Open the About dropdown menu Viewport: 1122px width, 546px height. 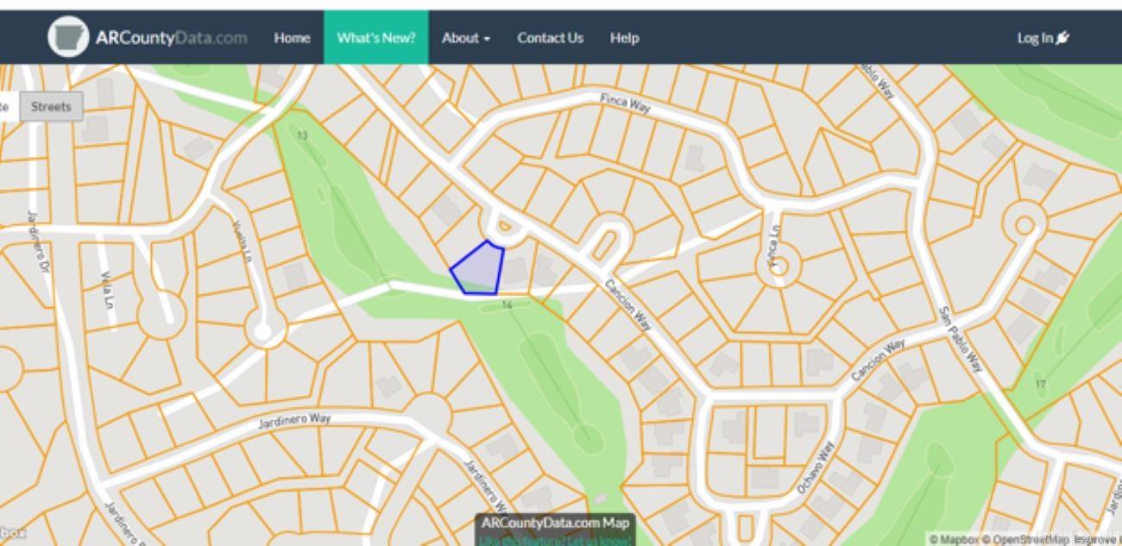point(466,38)
